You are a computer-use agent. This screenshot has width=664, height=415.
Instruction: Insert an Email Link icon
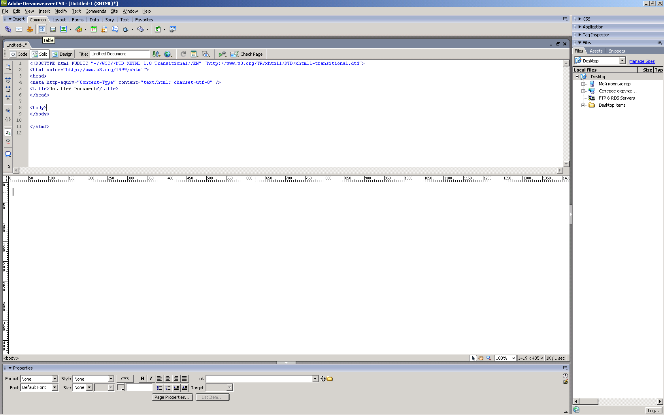pyautogui.click(x=19, y=29)
